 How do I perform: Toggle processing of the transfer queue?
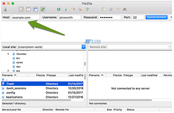pyautogui.click(x=66, y=9)
